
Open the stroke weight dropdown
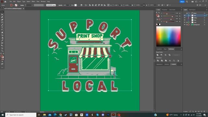tap(32, 5)
